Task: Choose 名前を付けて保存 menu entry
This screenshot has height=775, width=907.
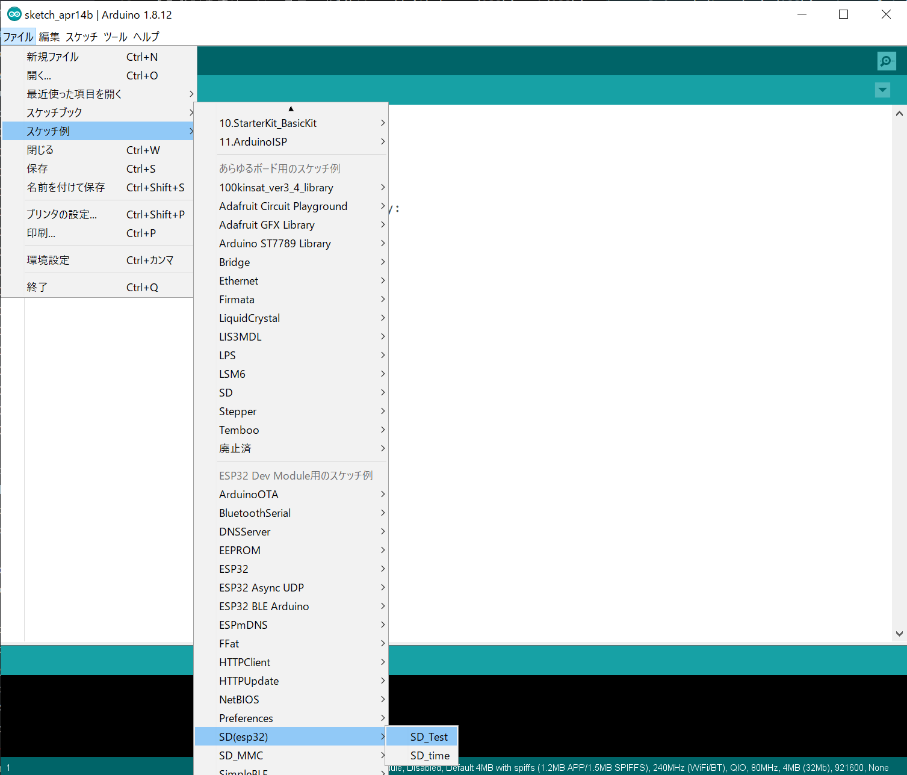Action: coord(66,187)
